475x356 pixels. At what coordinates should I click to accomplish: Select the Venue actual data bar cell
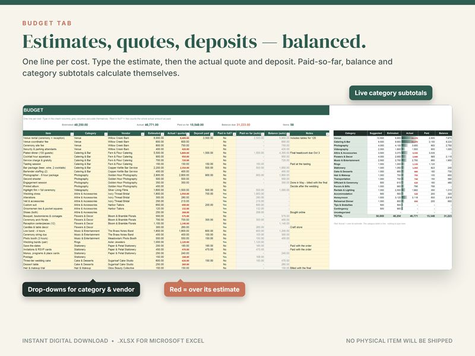click(410, 138)
